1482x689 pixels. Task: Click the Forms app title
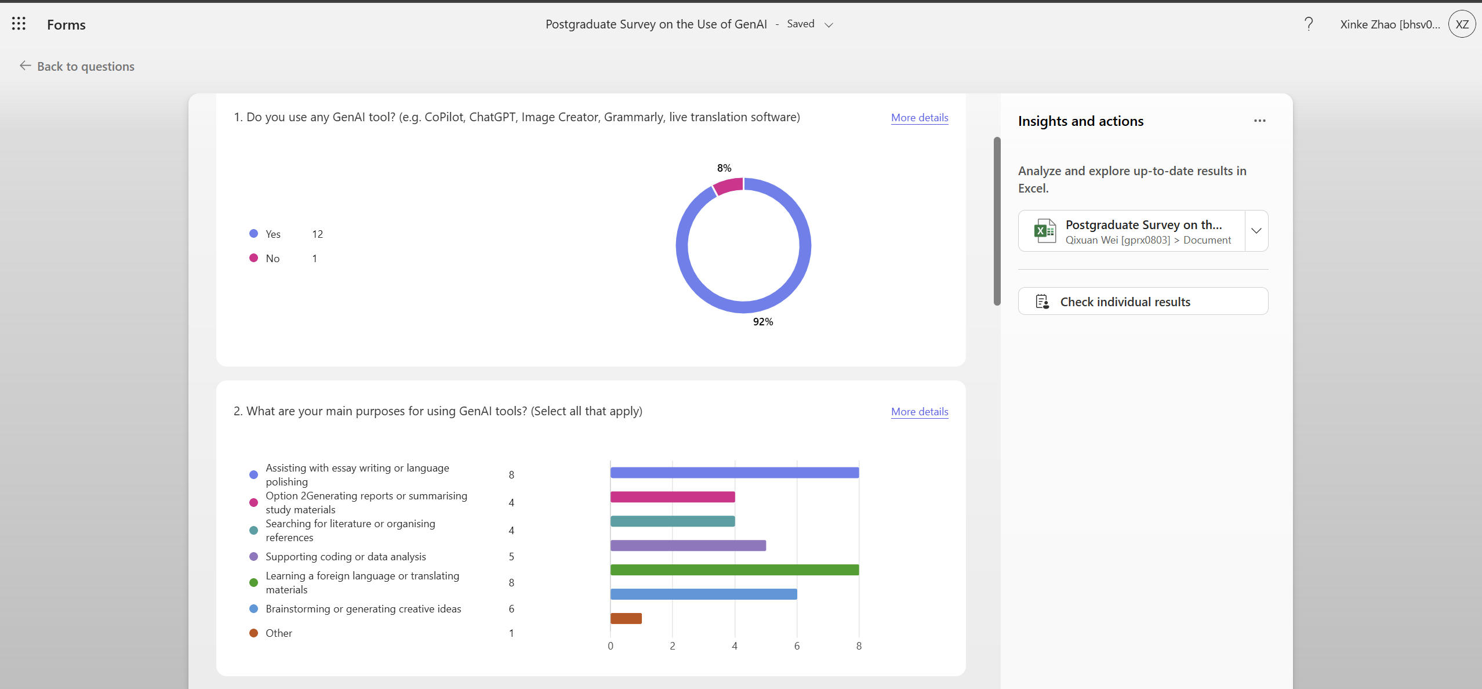(66, 24)
